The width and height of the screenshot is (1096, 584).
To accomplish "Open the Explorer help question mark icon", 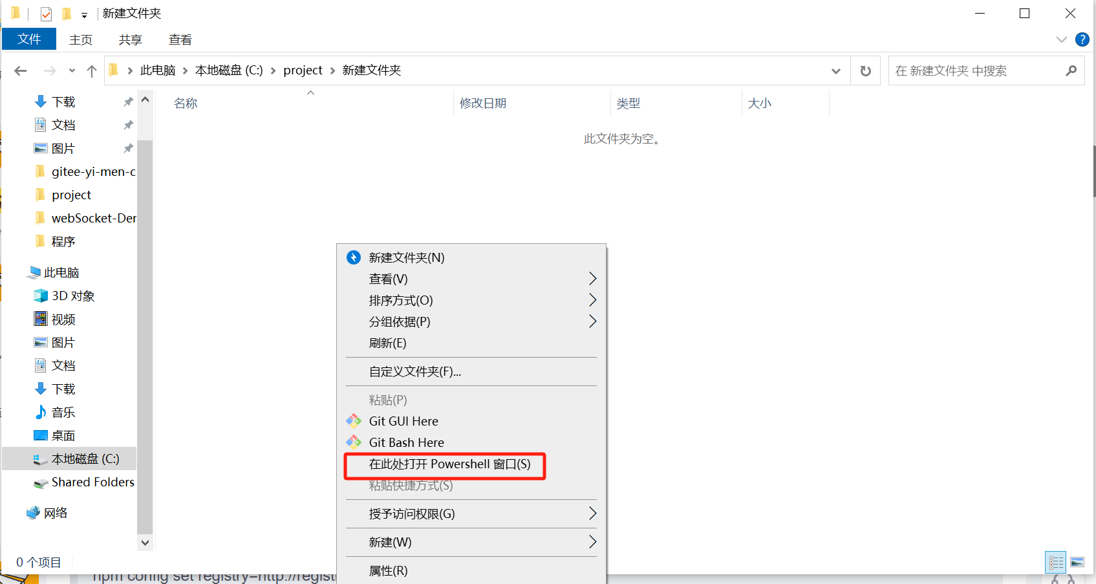I will tap(1082, 39).
